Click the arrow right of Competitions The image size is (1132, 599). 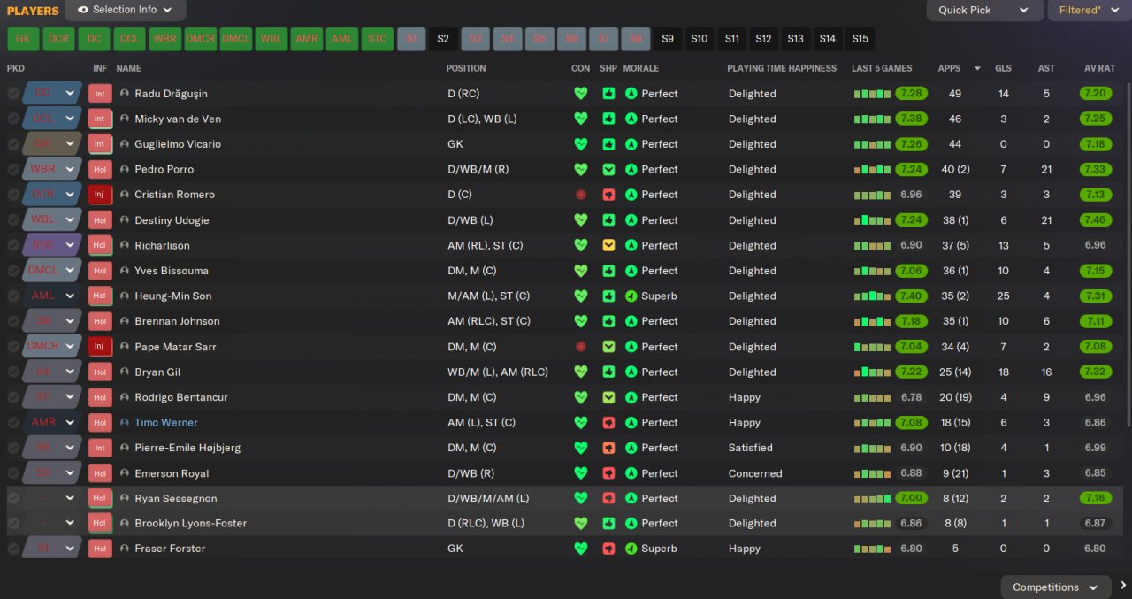[x=1124, y=586]
